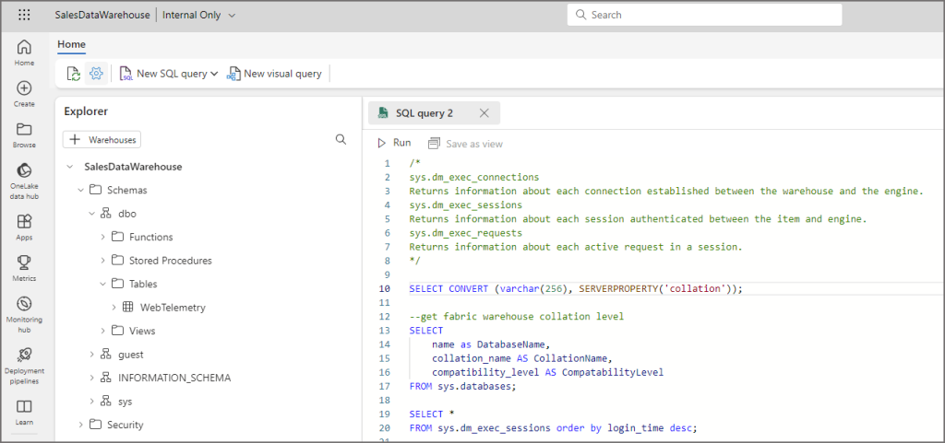The height and width of the screenshot is (443, 945).
Task: Expand the guest schema
Action: point(91,354)
